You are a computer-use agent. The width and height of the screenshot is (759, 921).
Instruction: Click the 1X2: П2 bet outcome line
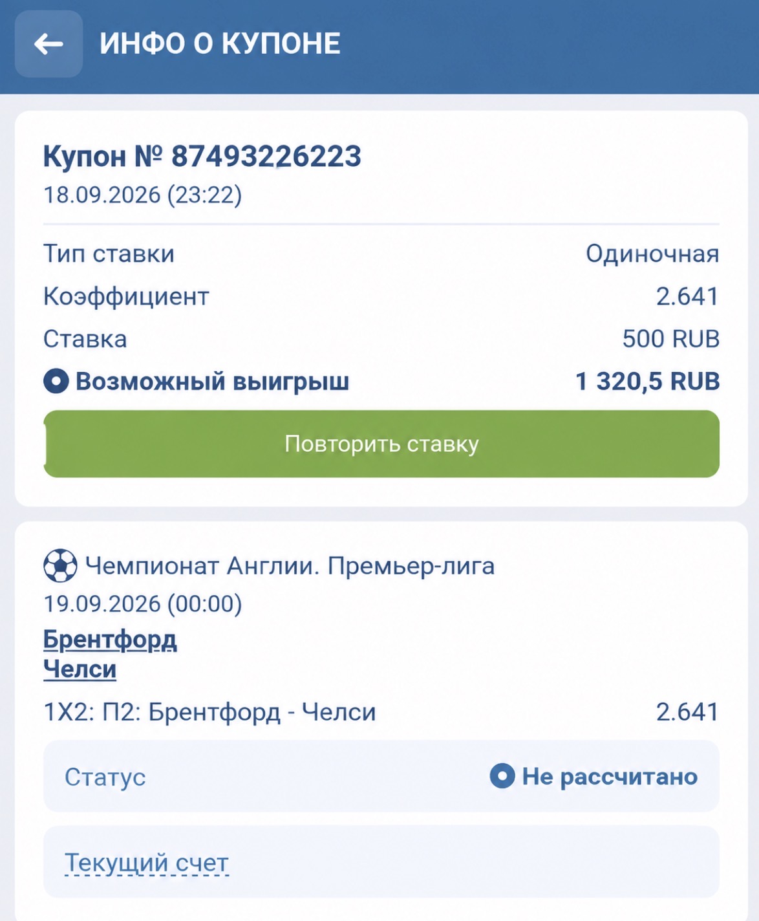pyautogui.click(x=209, y=712)
